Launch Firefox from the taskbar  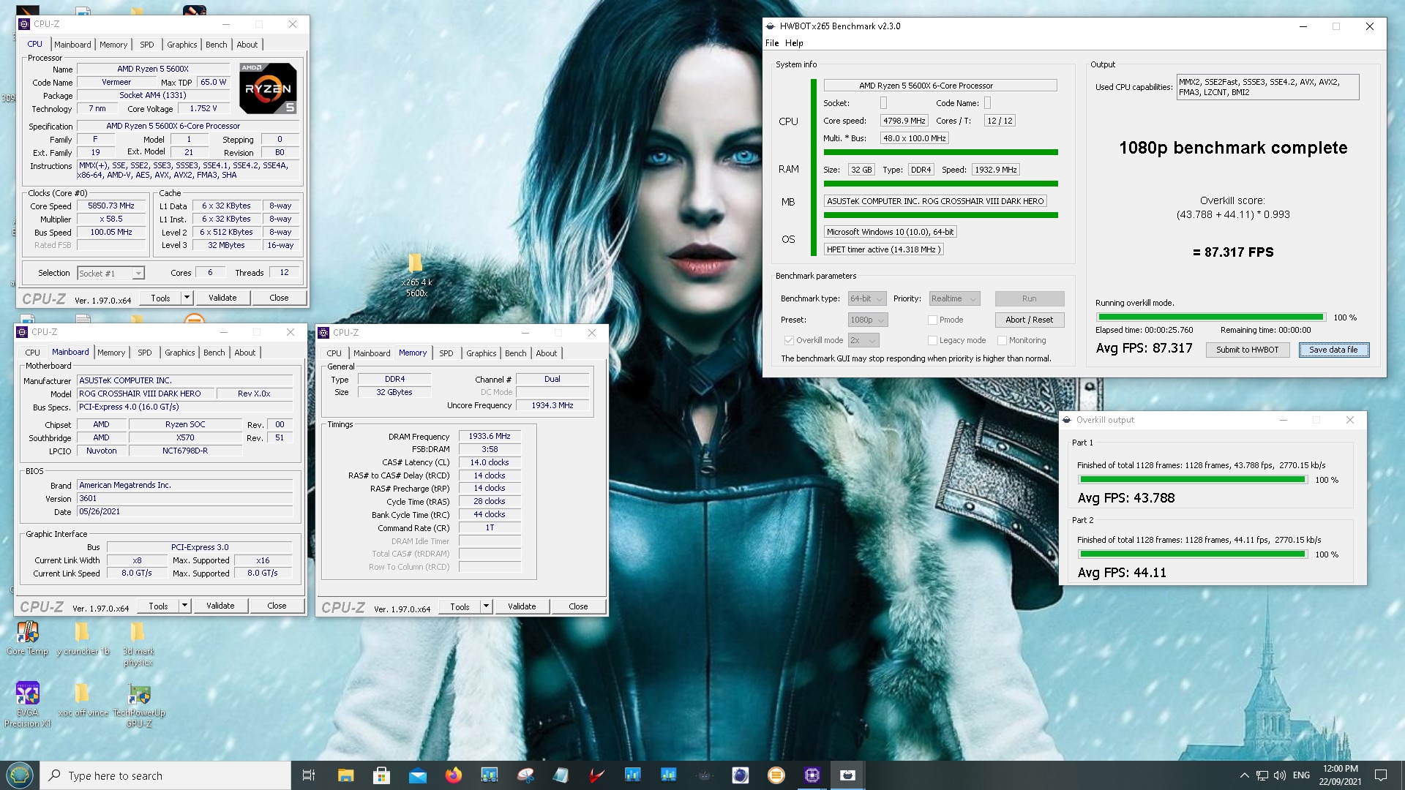pyautogui.click(x=453, y=775)
